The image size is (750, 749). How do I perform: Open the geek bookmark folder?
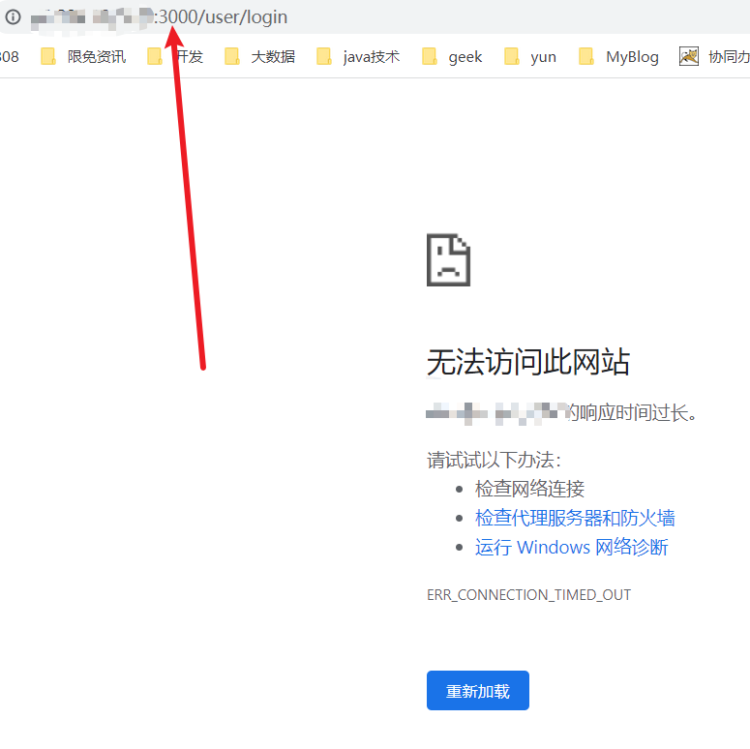click(x=452, y=56)
